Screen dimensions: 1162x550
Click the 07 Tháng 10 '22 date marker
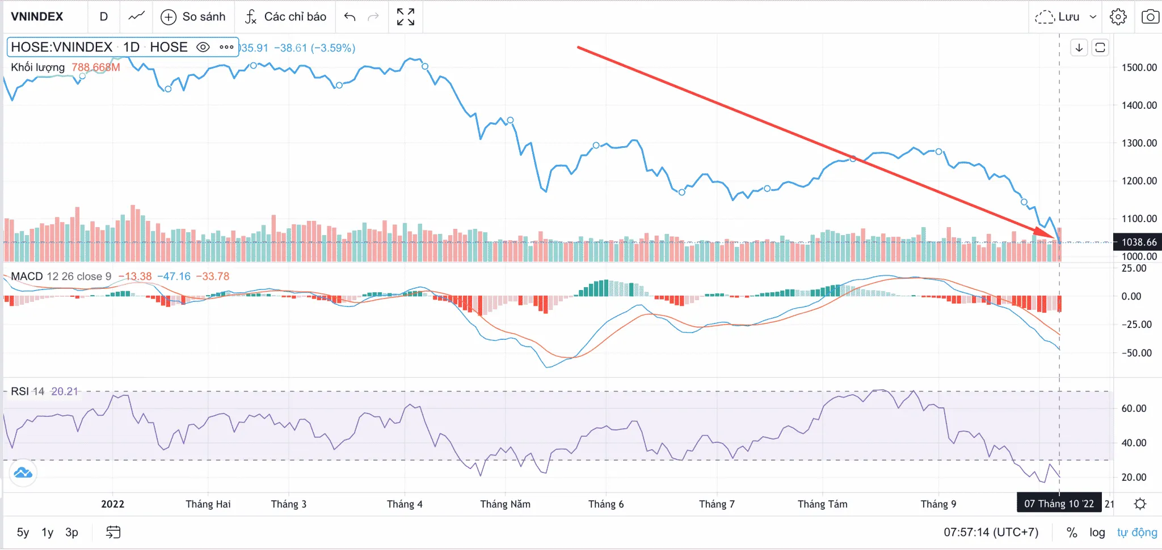1059,504
